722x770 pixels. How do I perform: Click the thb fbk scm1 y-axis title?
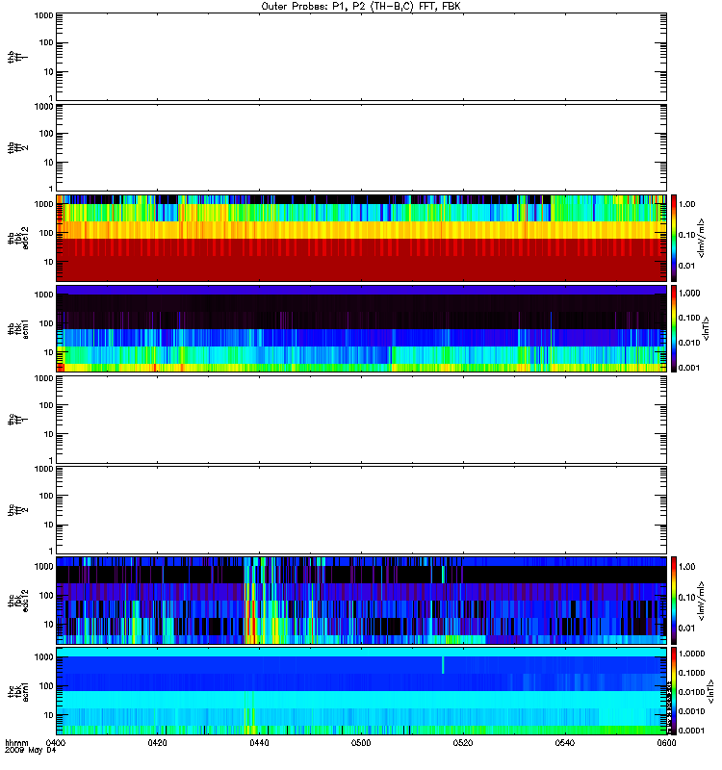[x=18, y=328]
